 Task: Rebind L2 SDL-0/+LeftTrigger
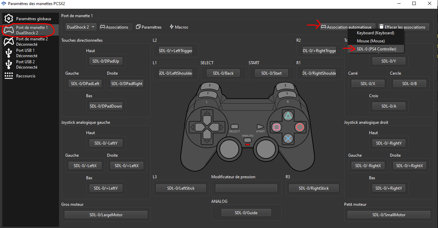(x=175, y=50)
